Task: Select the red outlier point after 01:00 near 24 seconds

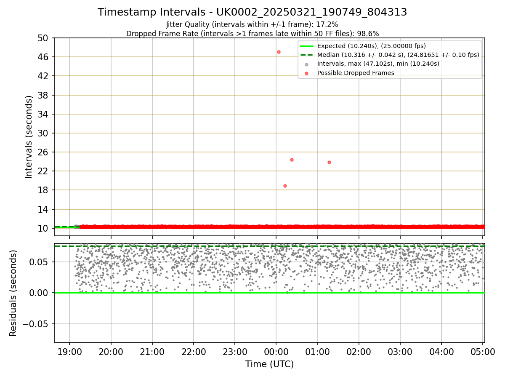Action: [x=329, y=162]
